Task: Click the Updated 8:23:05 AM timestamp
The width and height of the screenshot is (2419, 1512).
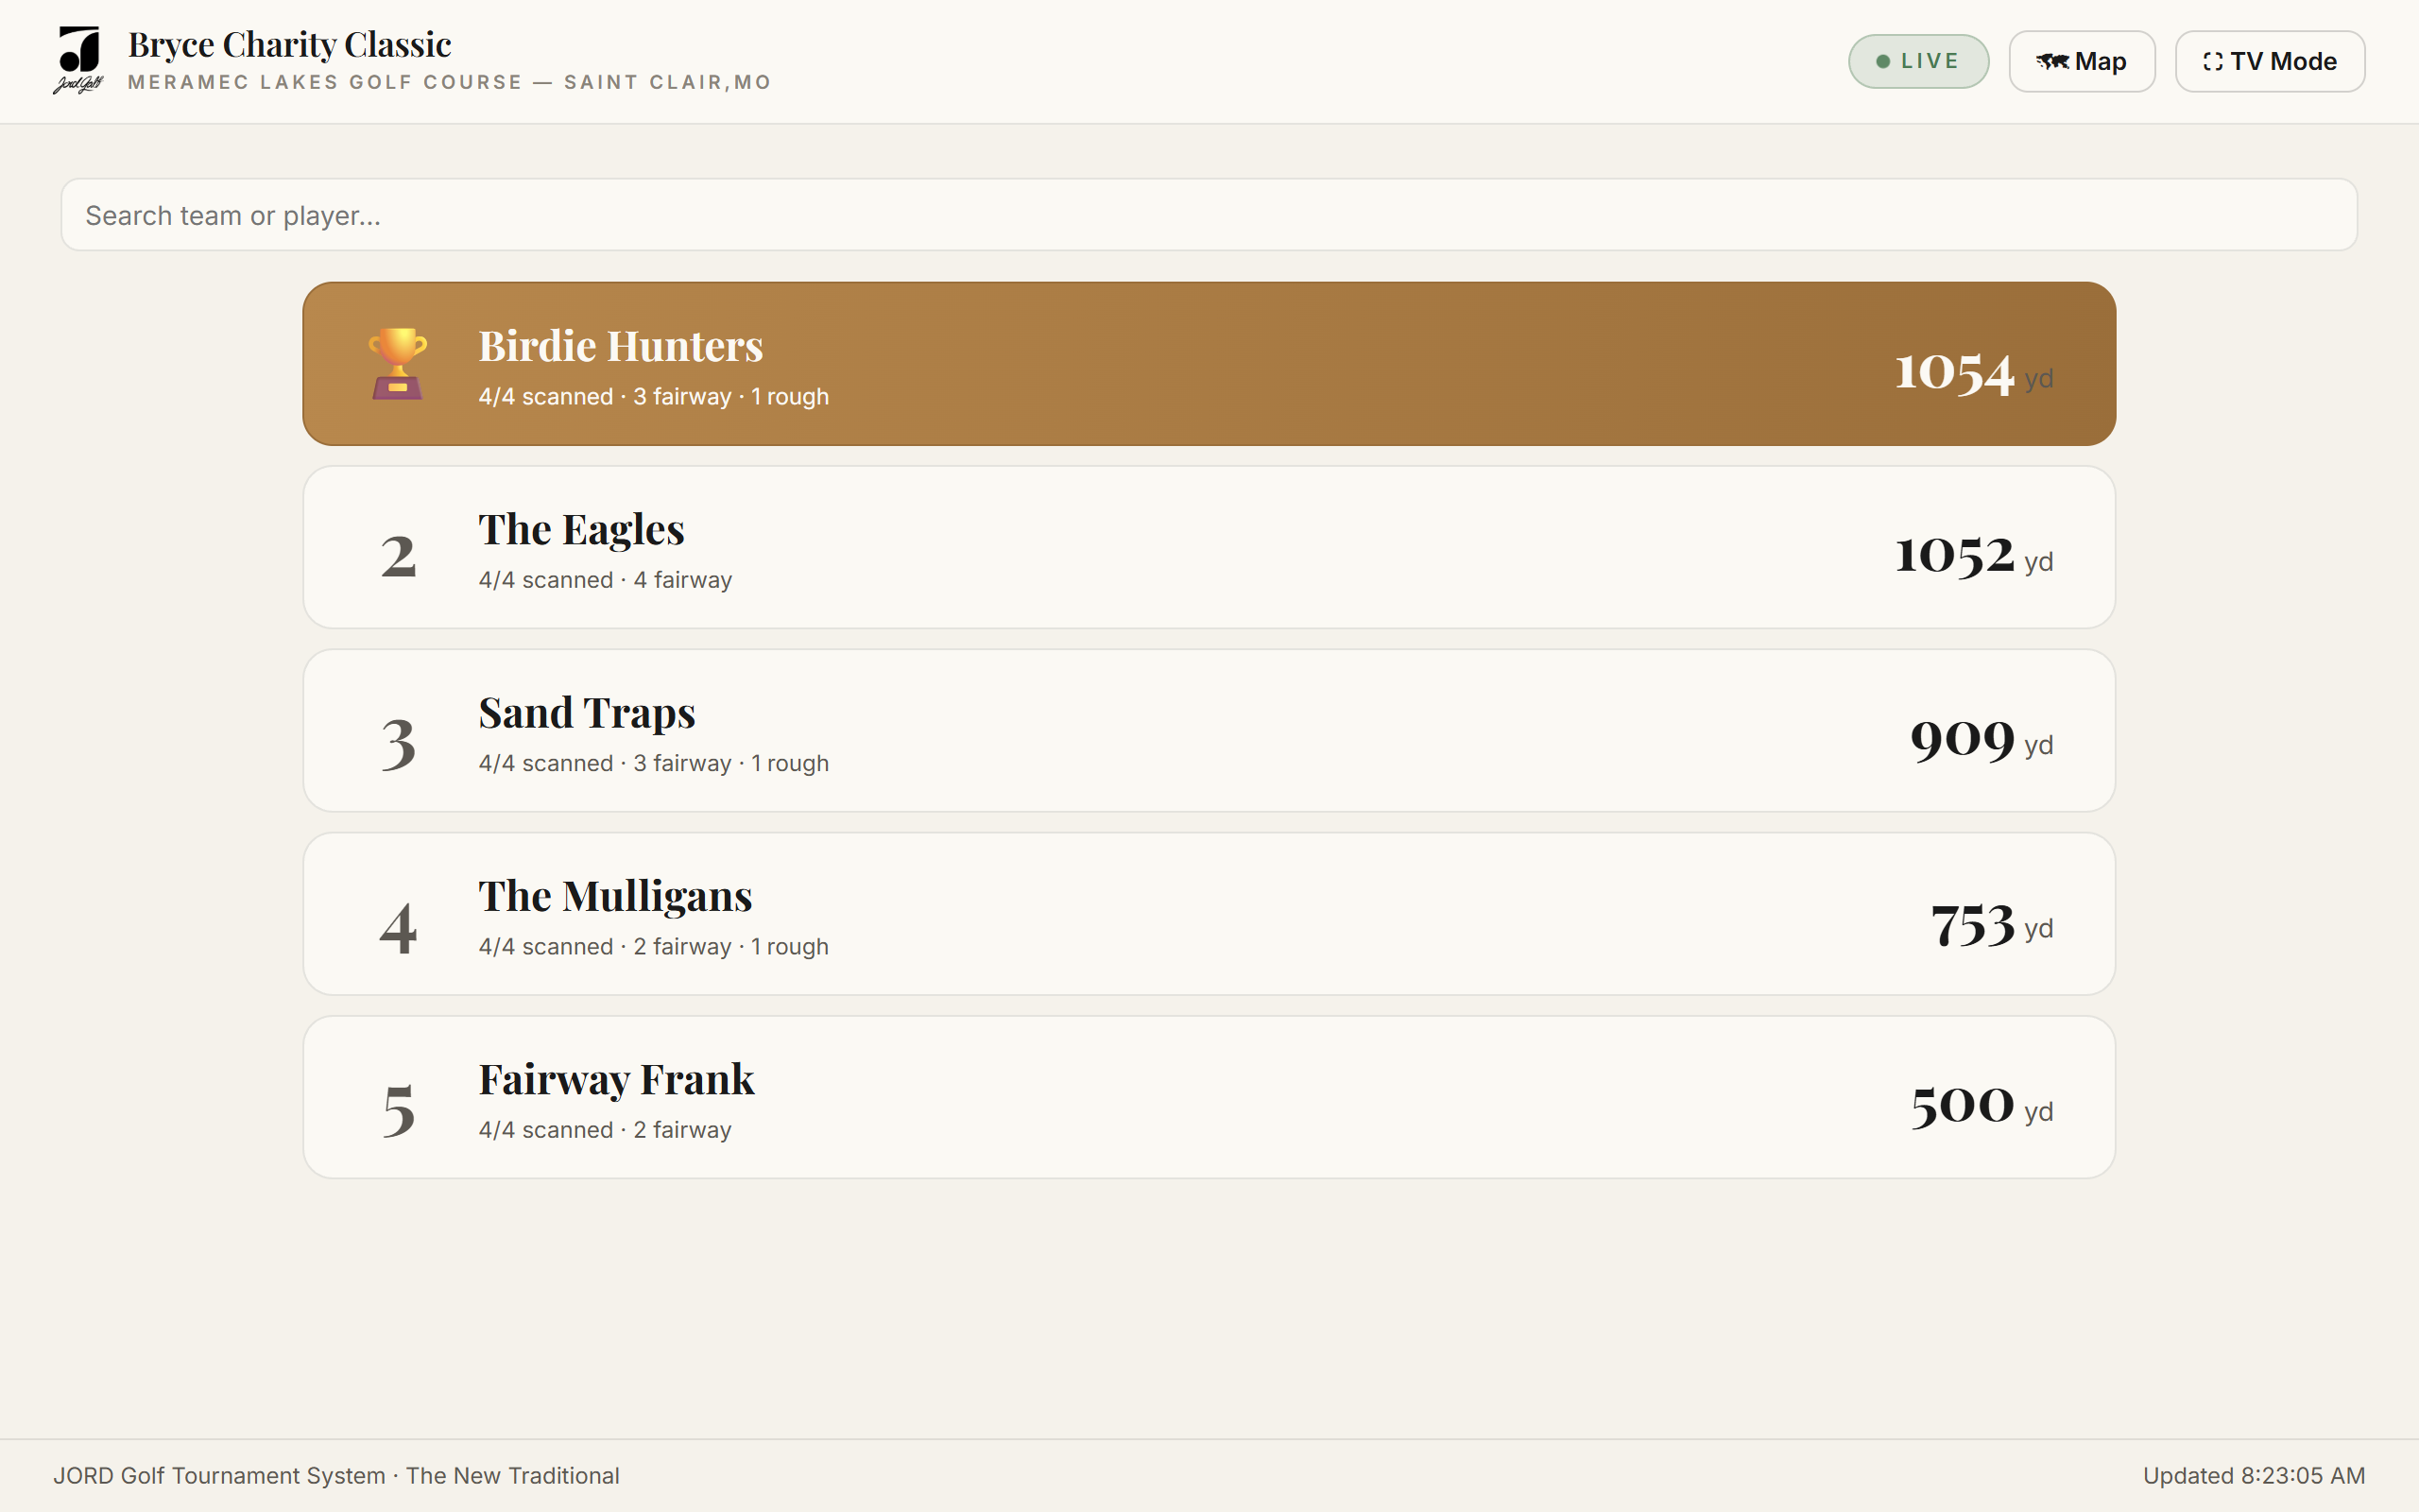Action: click(2253, 1475)
